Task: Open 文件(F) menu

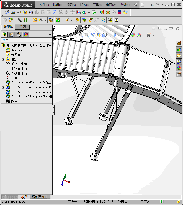Action: coord(44,5)
